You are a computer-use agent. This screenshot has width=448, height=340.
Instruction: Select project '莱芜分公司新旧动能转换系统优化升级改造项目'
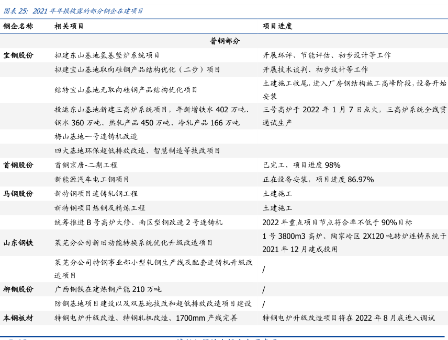pos(133,243)
